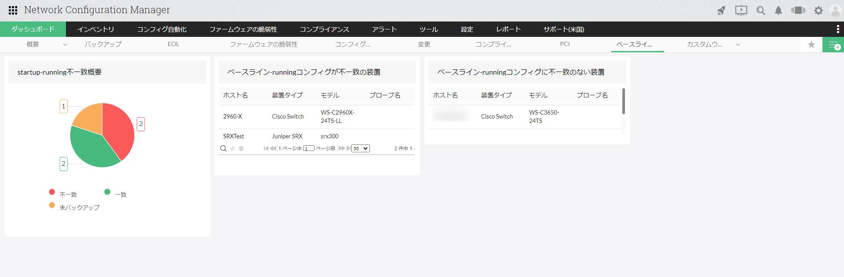The width and height of the screenshot is (844, 277).
Task: Go to the previous table page
Action: (273, 148)
